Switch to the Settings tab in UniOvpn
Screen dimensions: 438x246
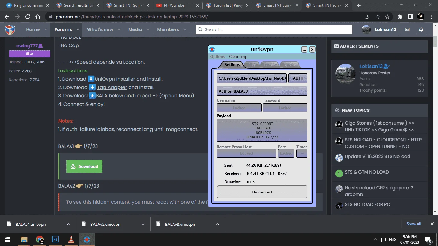[232, 64]
